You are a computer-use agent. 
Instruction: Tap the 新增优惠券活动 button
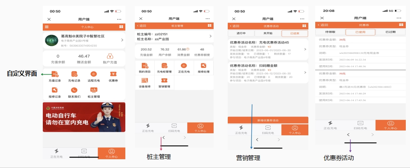(x=268, y=120)
